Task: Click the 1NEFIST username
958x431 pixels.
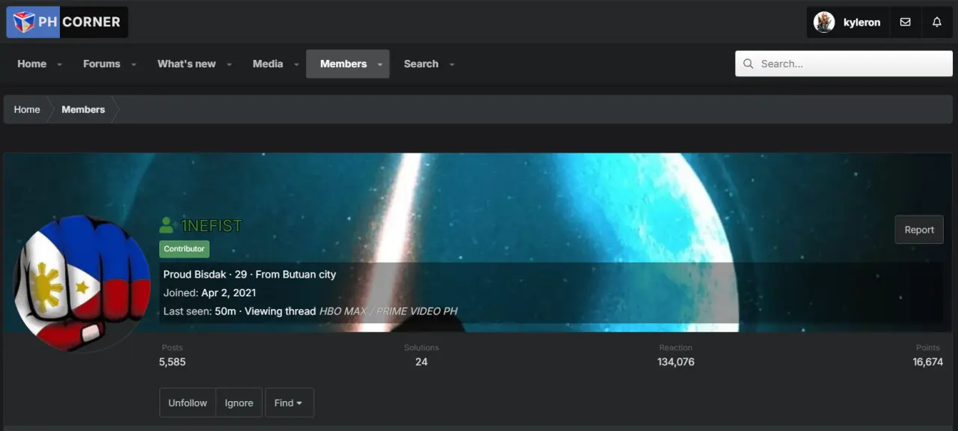Action: point(211,225)
